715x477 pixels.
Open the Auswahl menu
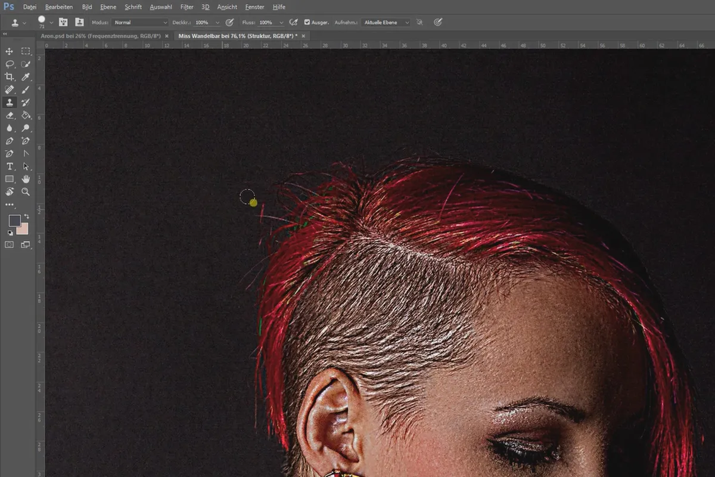click(161, 7)
